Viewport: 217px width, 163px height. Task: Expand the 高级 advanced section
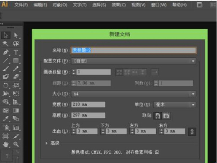click(x=46, y=143)
